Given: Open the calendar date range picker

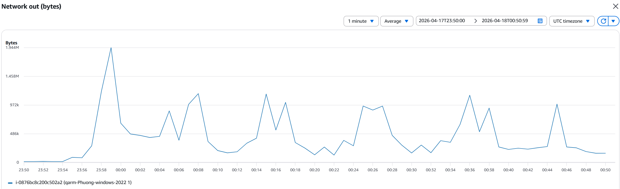Looking at the screenshot, I should point(540,21).
